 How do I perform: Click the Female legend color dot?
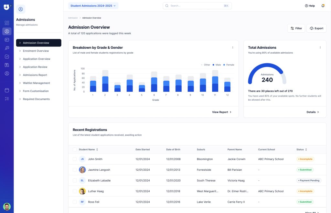224,65
